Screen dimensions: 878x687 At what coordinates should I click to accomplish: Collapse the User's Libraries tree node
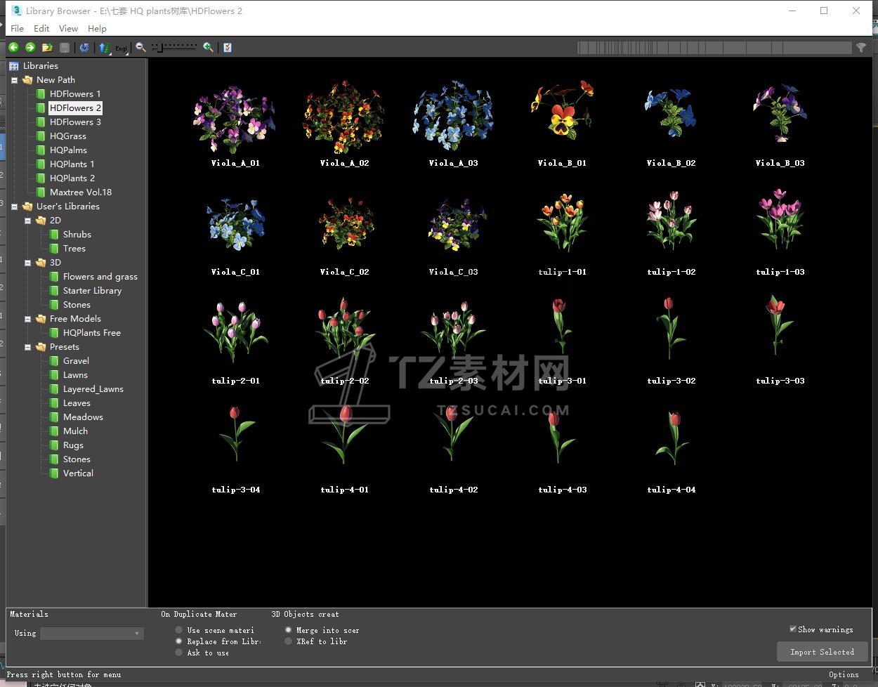15,207
